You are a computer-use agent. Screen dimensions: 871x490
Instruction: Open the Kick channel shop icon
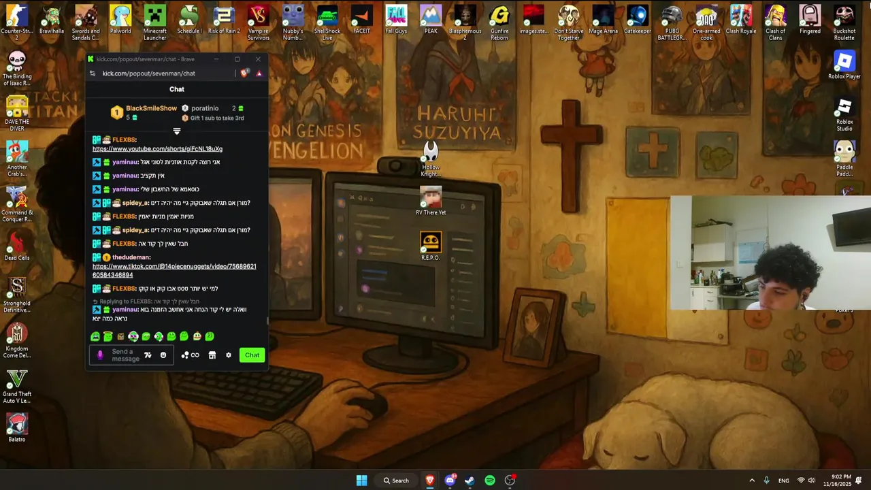[x=212, y=355]
